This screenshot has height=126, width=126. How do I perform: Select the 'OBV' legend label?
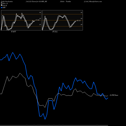click(4, 8)
